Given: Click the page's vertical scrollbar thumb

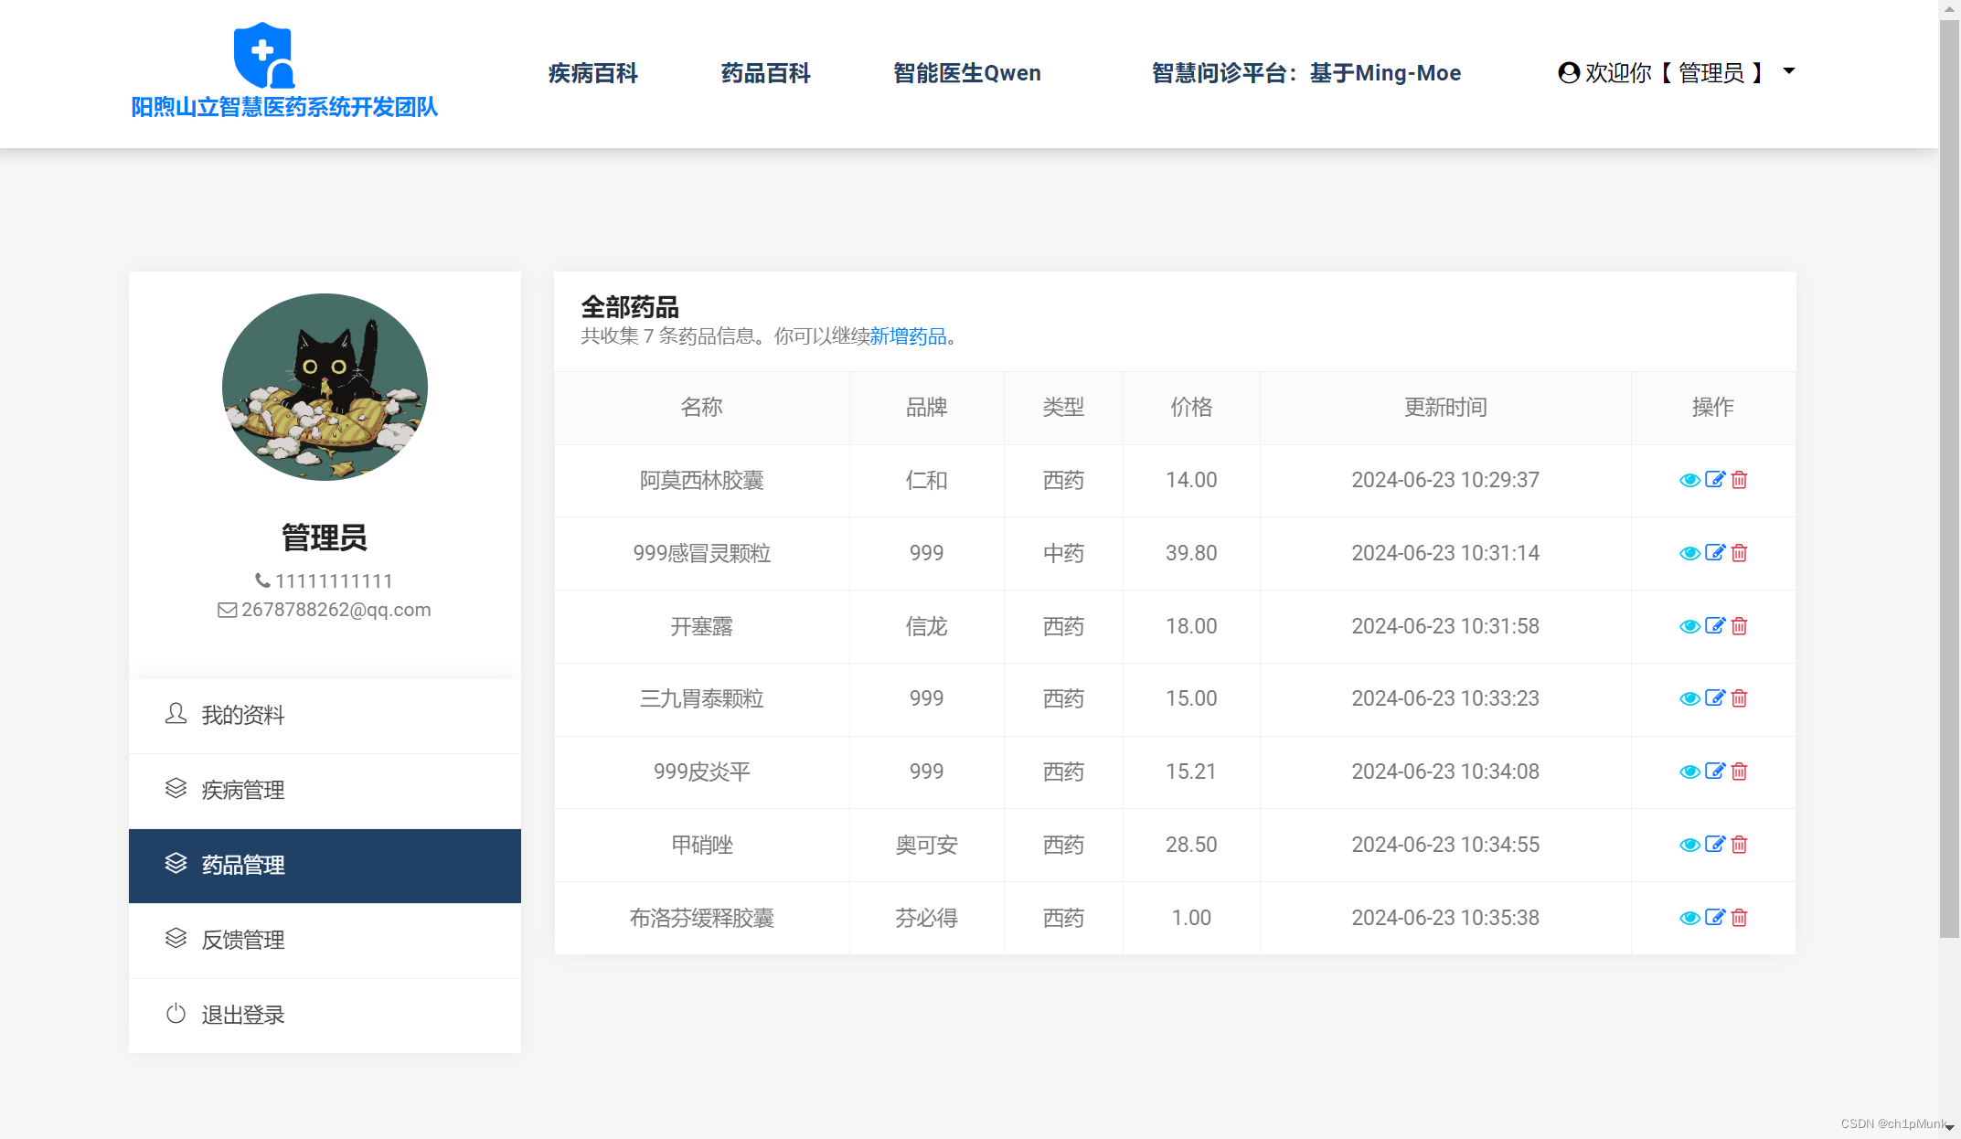Looking at the screenshot, I should [1949, 480].
